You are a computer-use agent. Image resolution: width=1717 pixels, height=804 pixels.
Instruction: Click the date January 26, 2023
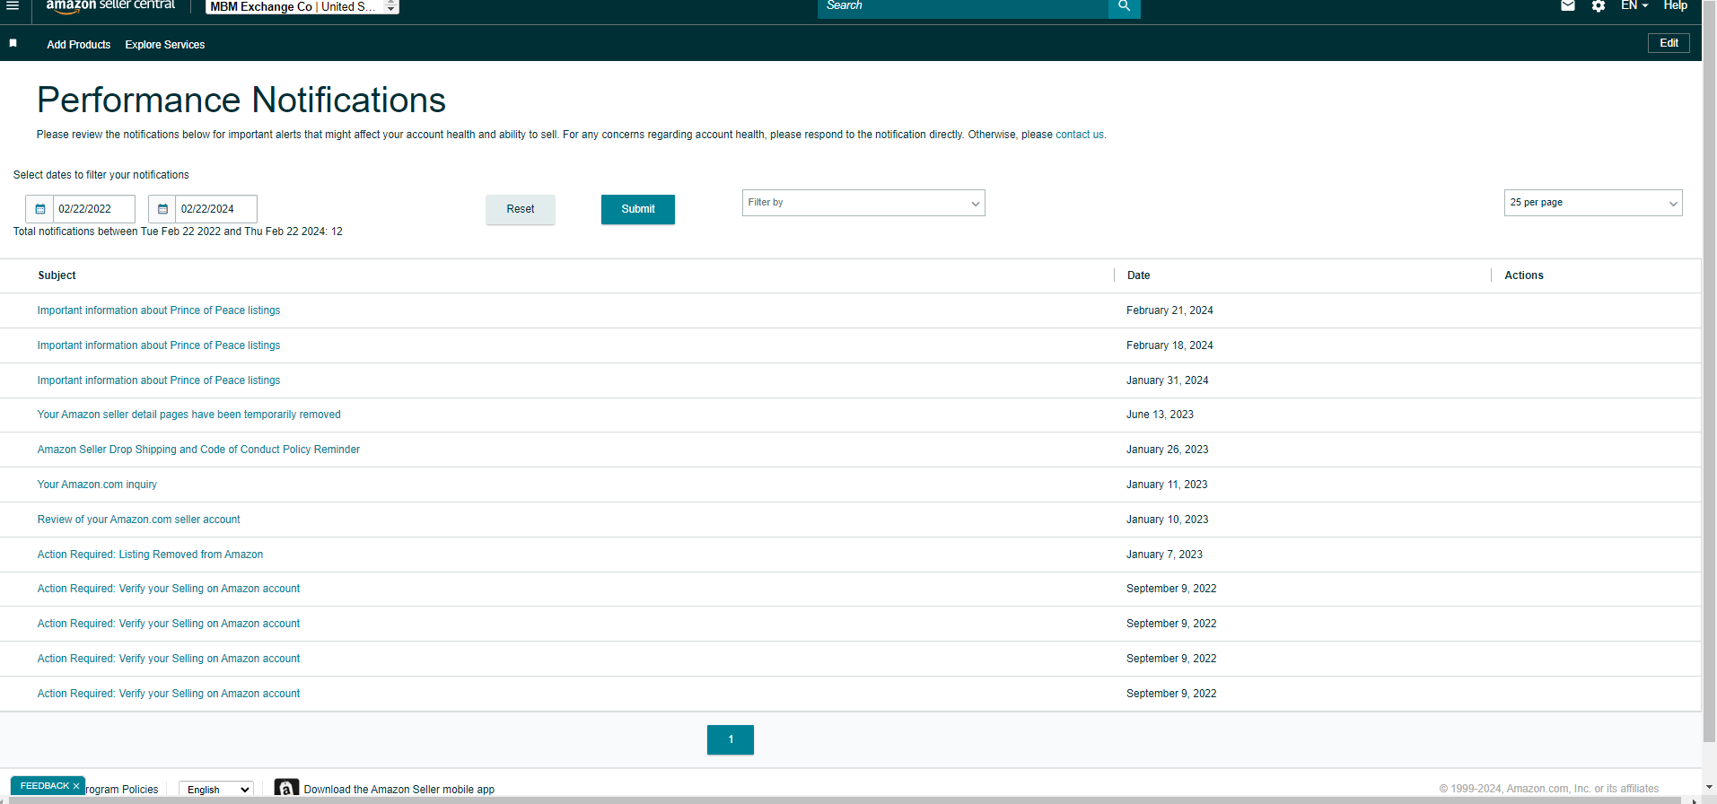click(x=1168, y=450)
